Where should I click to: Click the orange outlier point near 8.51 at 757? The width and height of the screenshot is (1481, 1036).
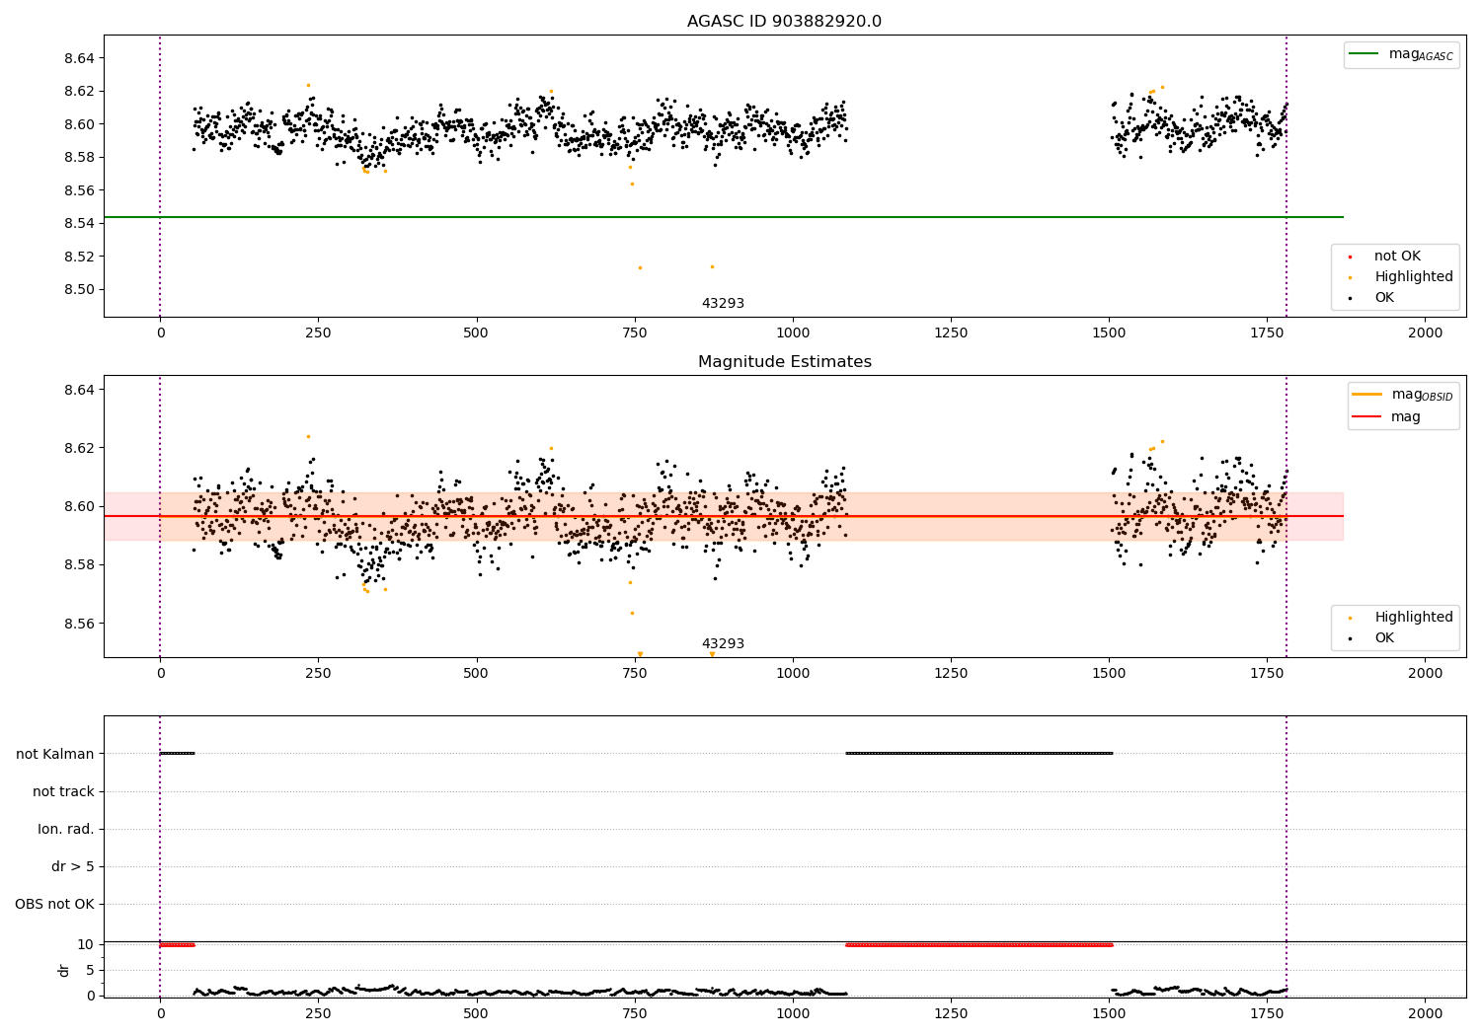pos(640,267)
